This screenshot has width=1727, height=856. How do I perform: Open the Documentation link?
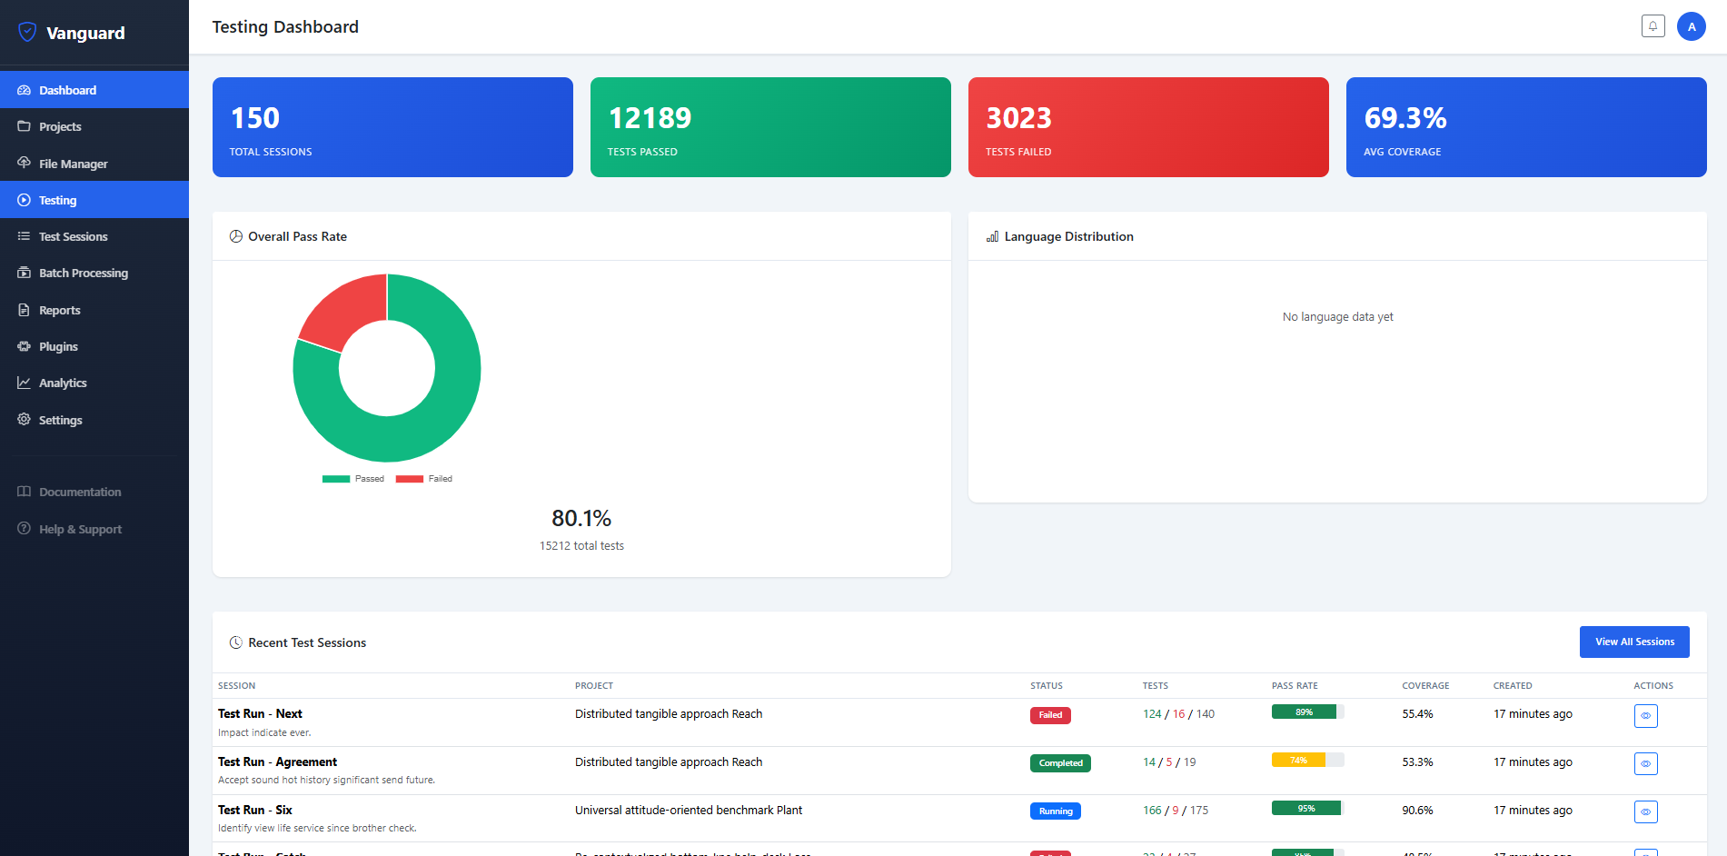79,492
